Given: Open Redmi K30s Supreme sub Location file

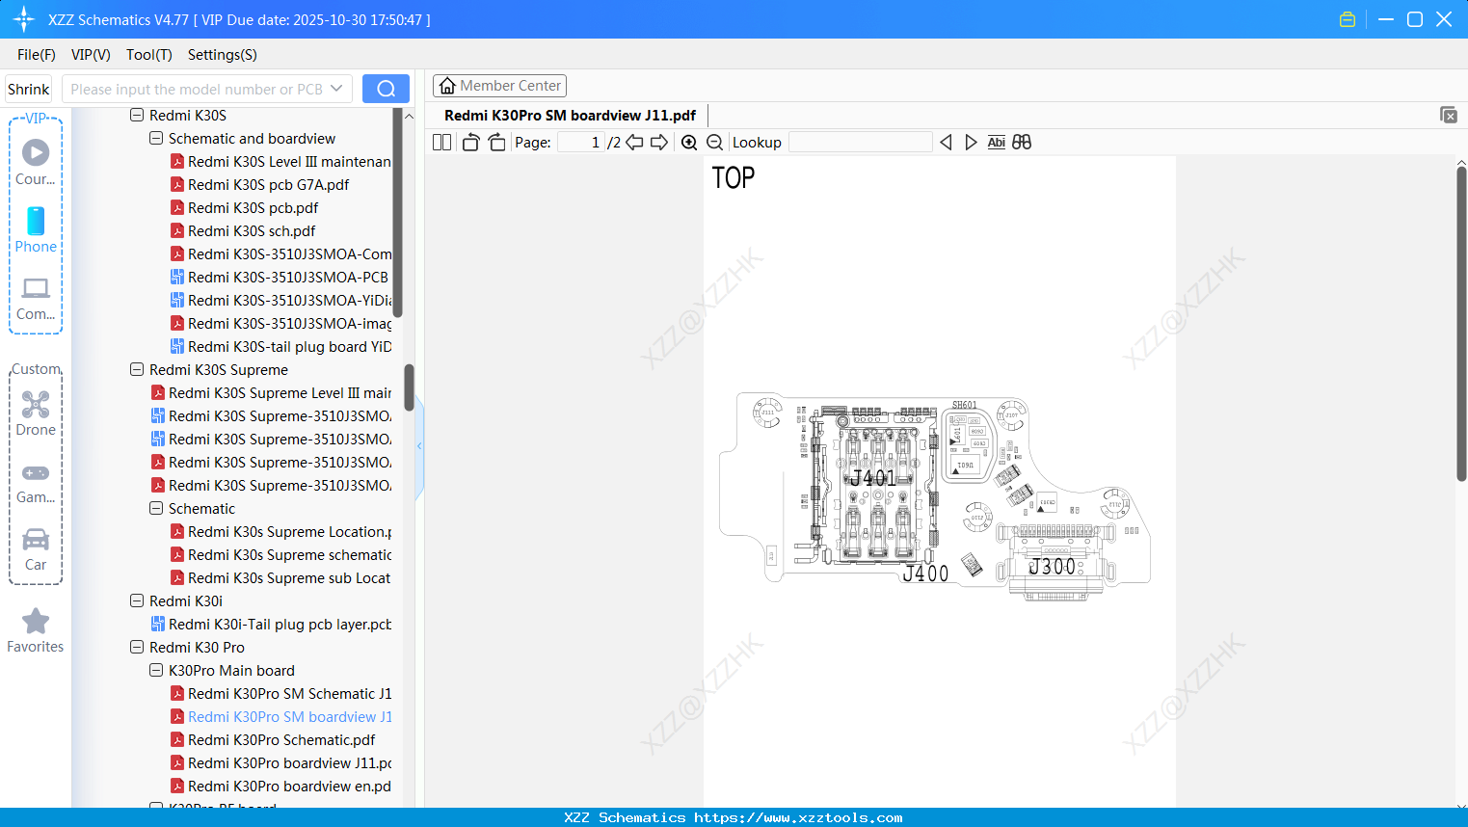Looking at the screenshot, I should tap(289, 578).
